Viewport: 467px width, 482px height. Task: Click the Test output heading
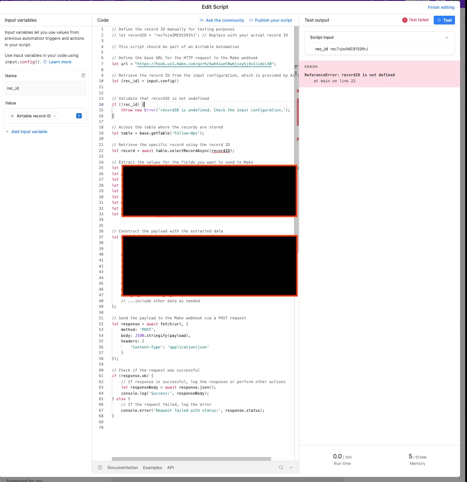pos(317,20)
